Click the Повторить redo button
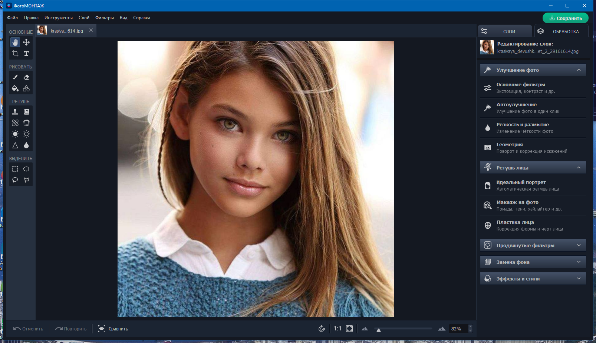Viewport: 596px width, 343px height. click(x=71, y=329)
